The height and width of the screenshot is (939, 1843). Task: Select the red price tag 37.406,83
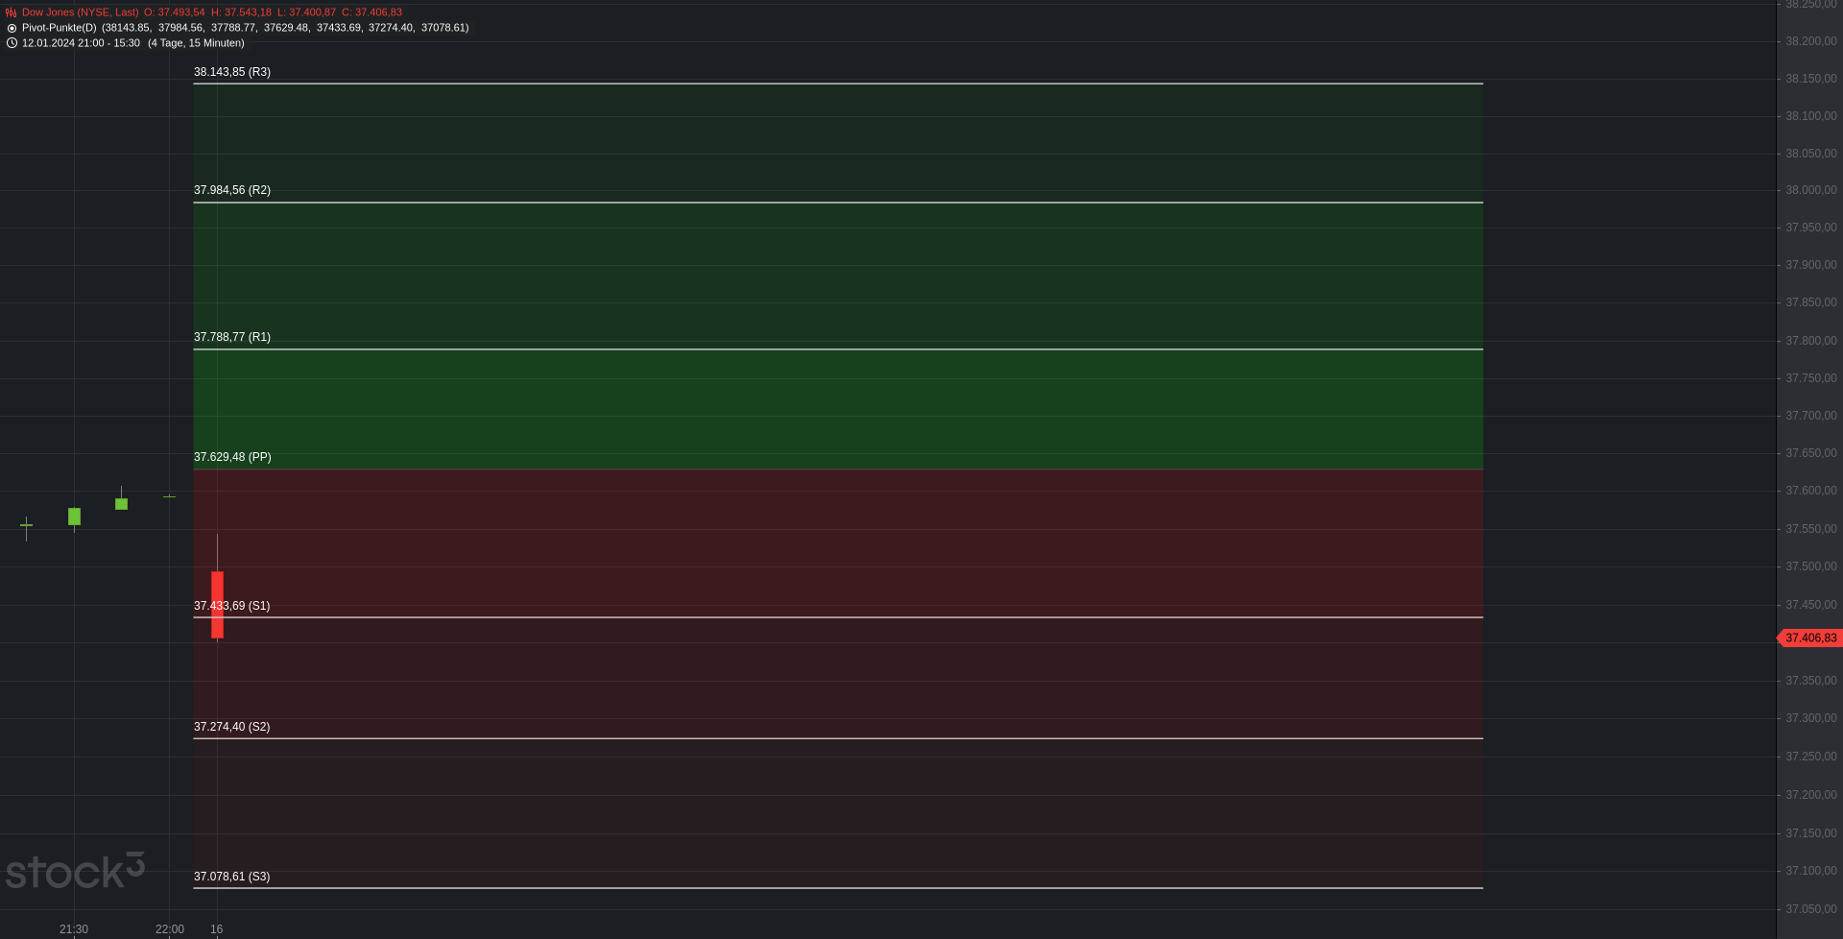(x=1810, y=638)
